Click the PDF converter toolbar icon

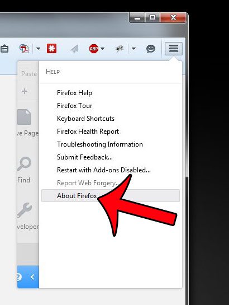[24, 49]
